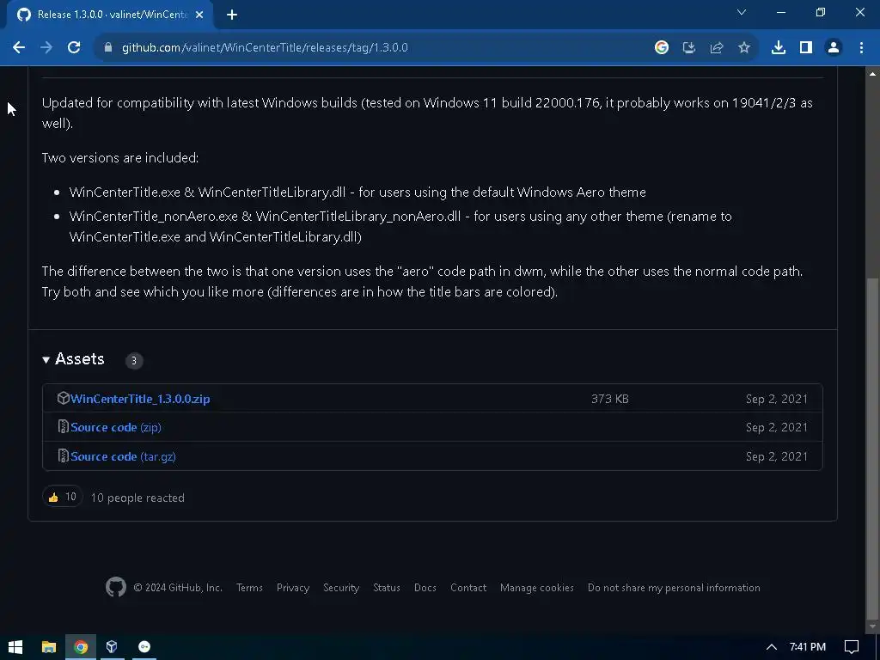Image resolution: width=880 pixels, height=660 pixels.
Task: Download Source code (tar.gz)
Action: (123, 457)
